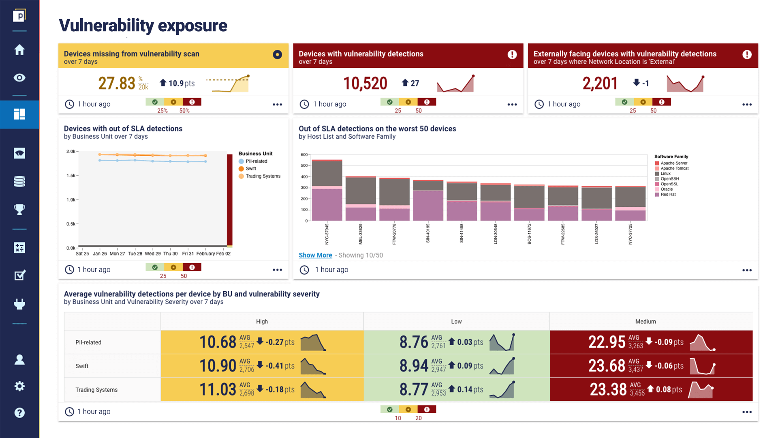Open the user account icon
778x438 pixels.
[x=19, y=359]
